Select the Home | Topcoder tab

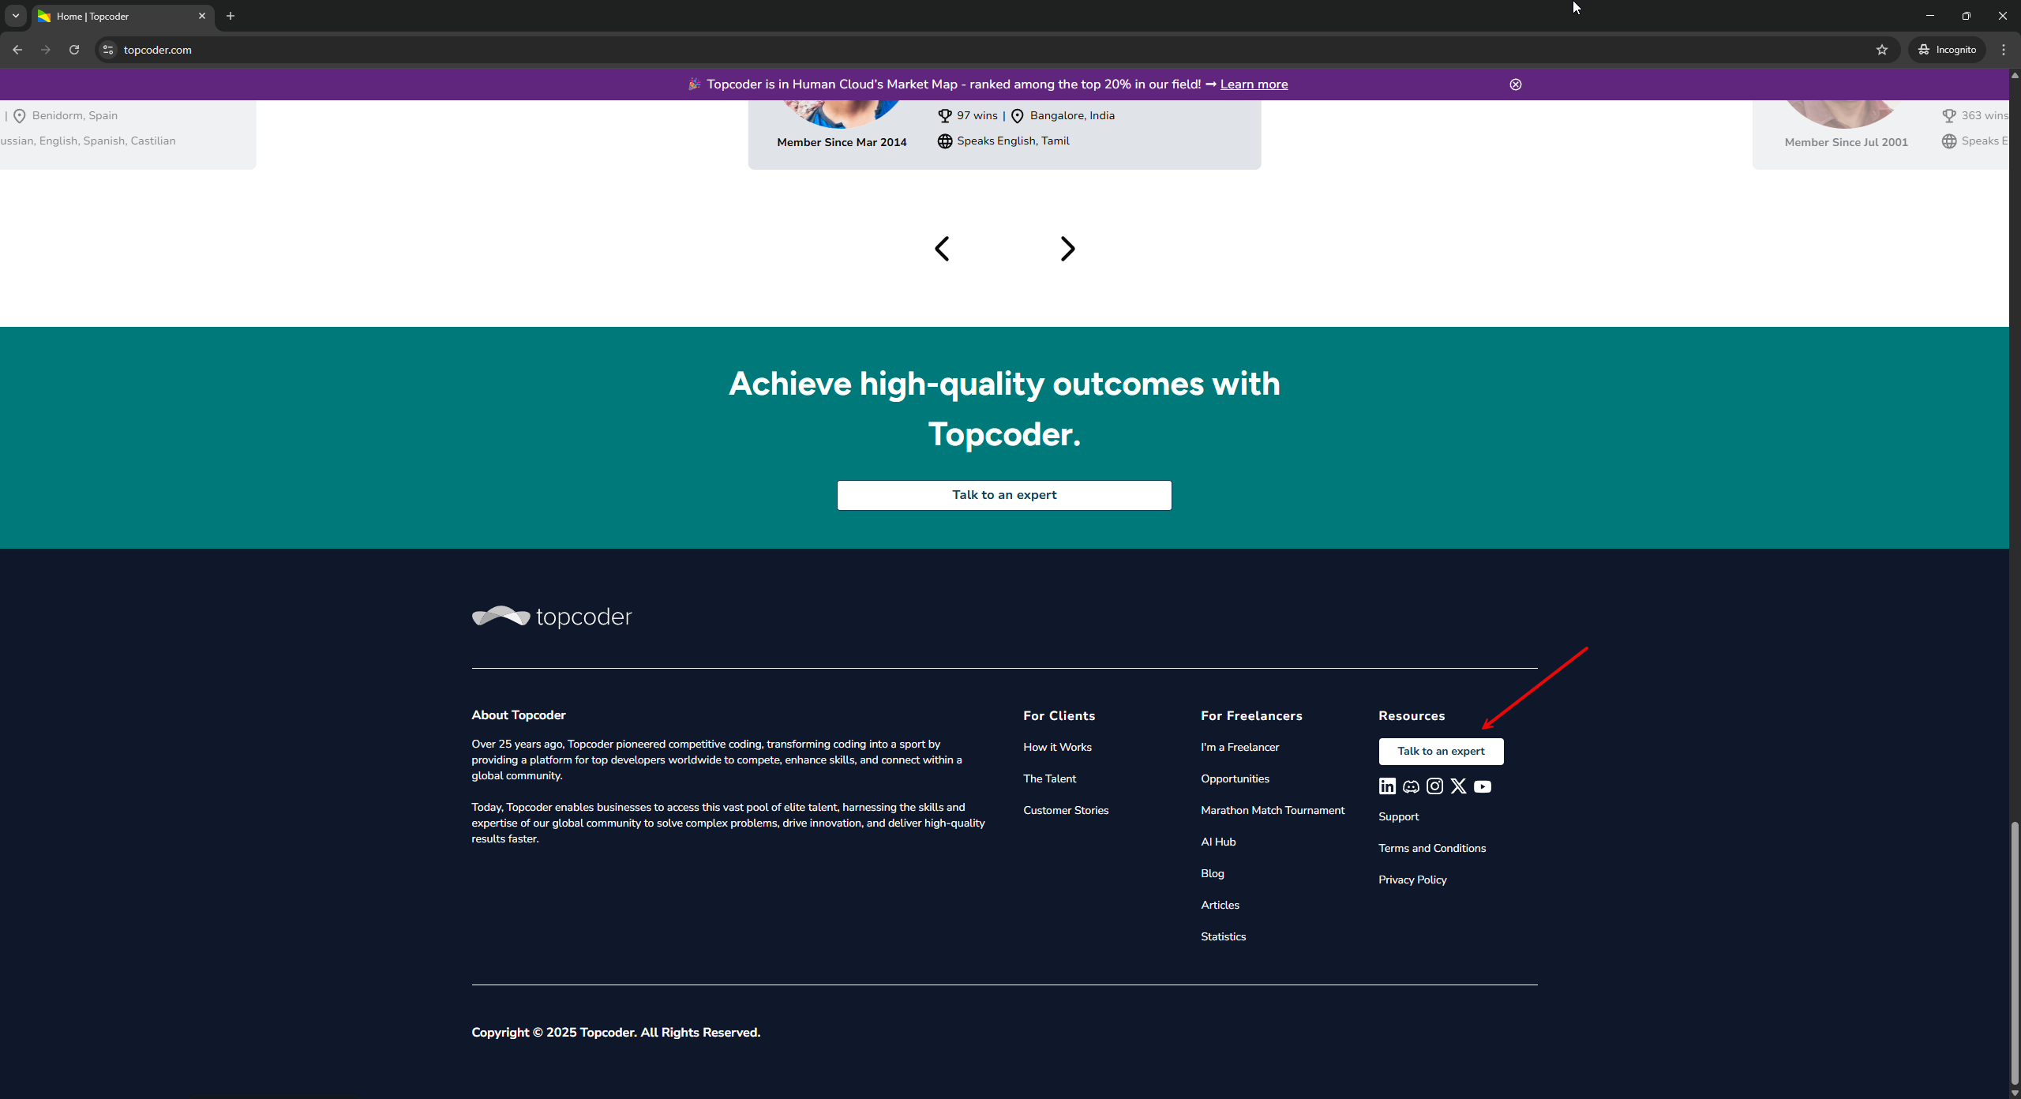[x=111, y=16]
